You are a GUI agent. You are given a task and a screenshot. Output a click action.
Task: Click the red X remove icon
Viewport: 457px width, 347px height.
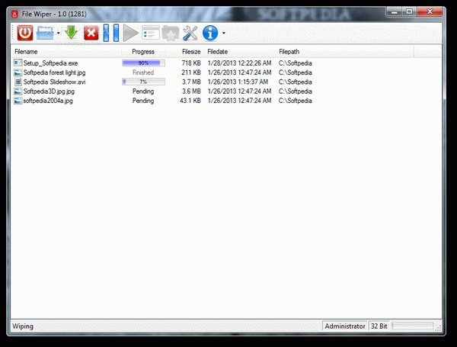click(x=91, y=33)
